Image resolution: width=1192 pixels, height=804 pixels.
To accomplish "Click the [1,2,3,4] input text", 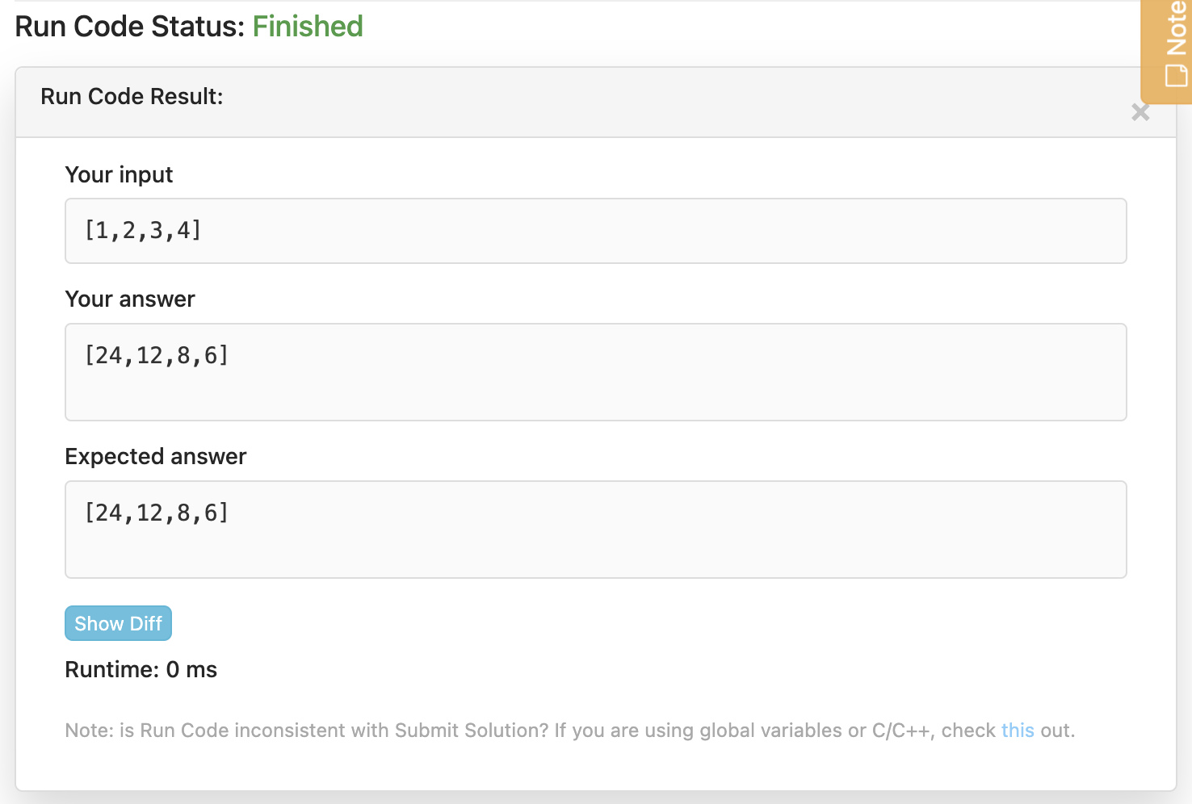I will (143, 231).
